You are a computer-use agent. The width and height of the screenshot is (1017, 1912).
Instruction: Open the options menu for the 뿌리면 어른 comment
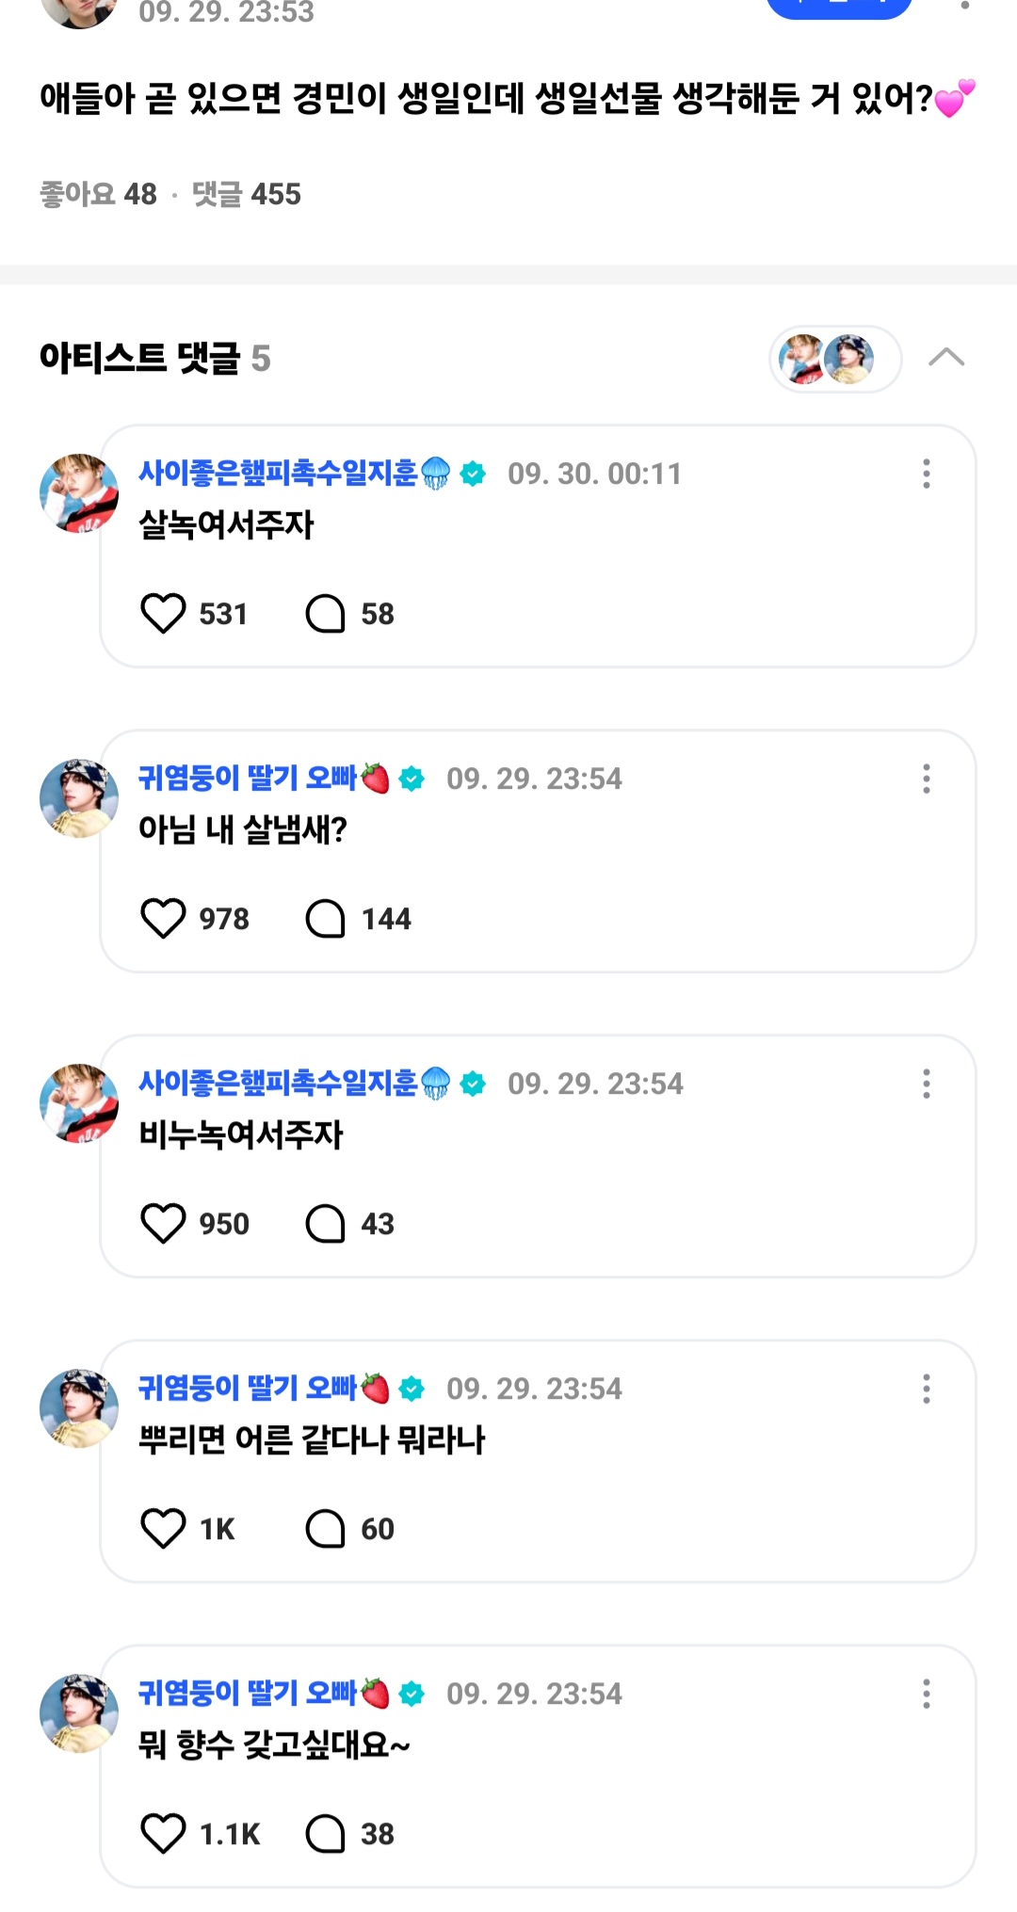coord(927,1389)
